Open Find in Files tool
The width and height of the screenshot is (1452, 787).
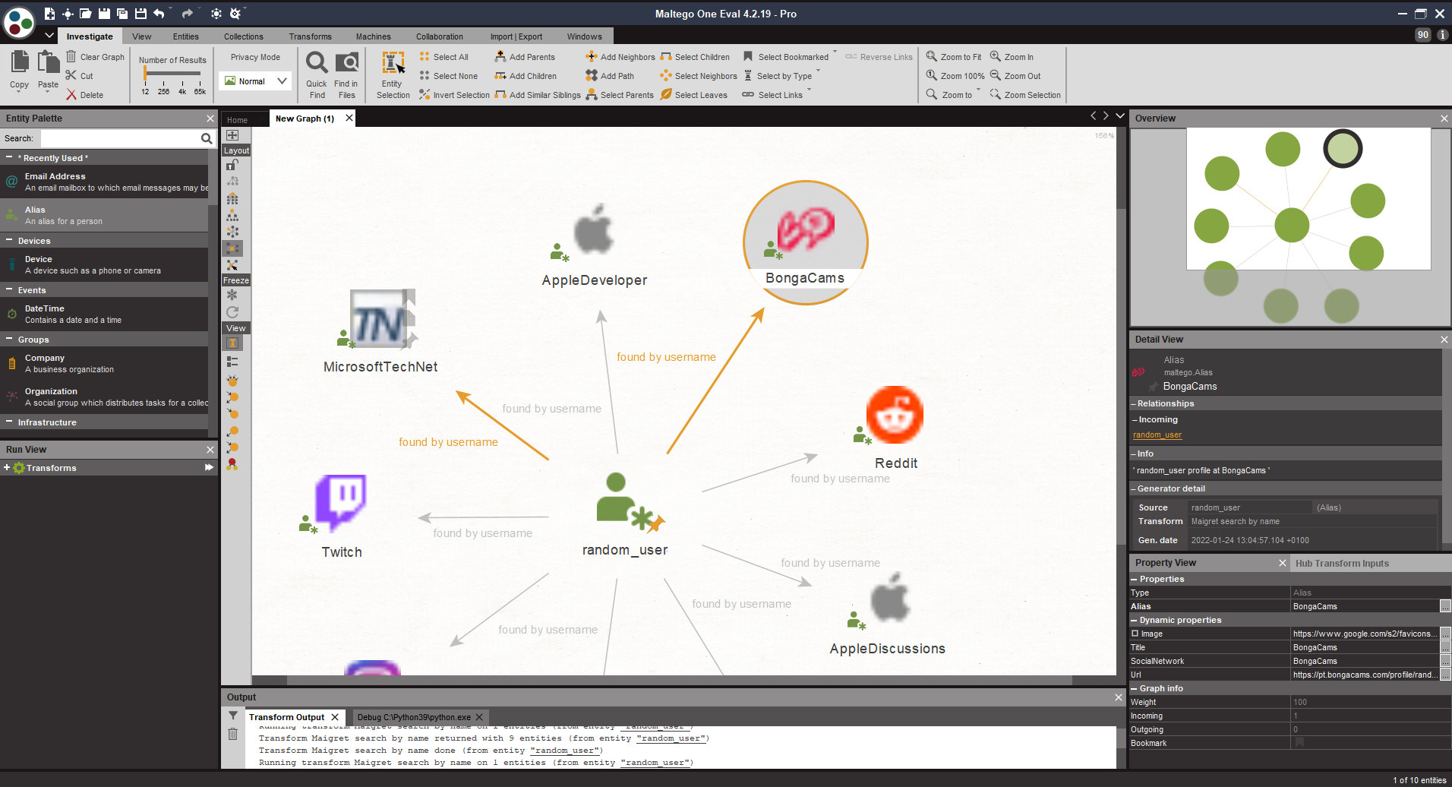coord(346,74)
